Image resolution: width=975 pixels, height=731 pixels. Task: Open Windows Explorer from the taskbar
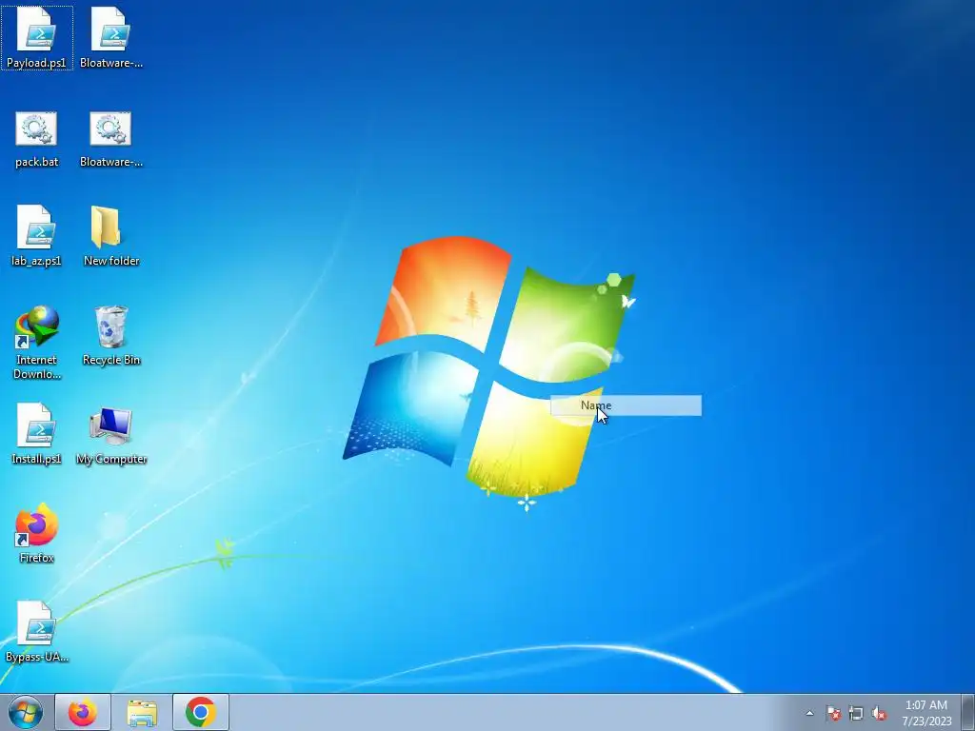(142, 712)
